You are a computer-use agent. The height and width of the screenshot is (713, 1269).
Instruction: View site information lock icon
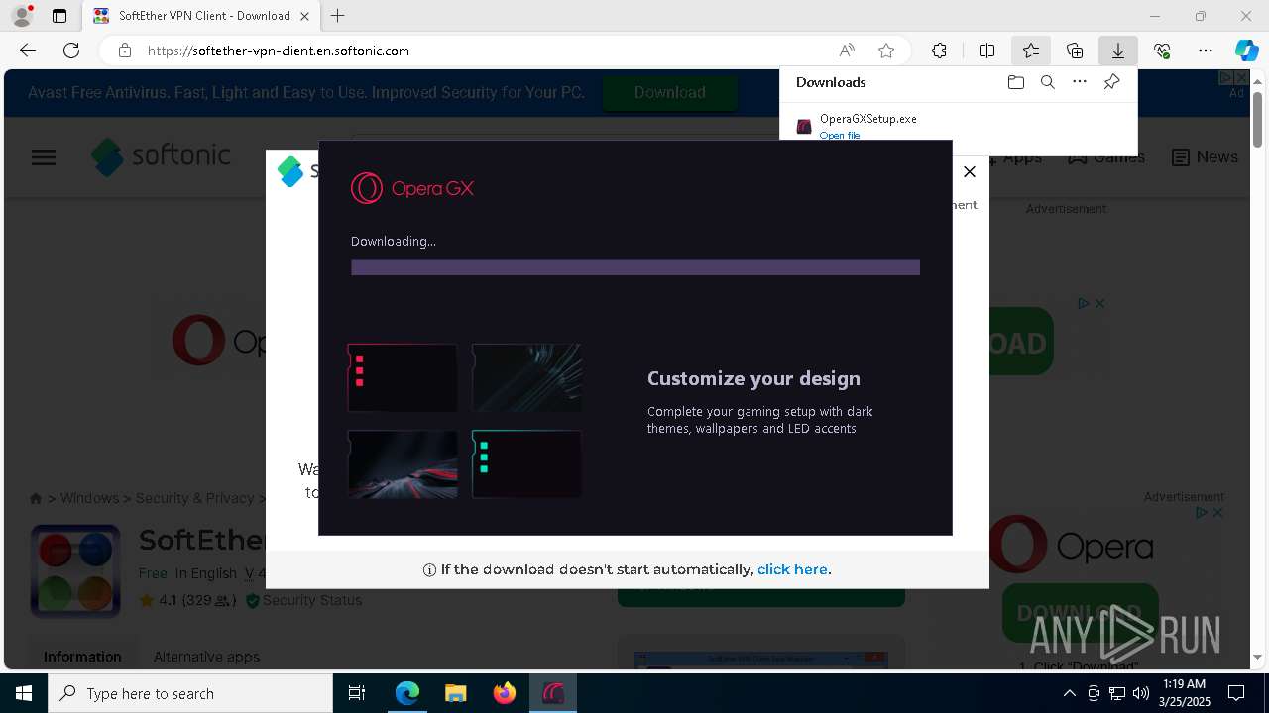point(125,51)
